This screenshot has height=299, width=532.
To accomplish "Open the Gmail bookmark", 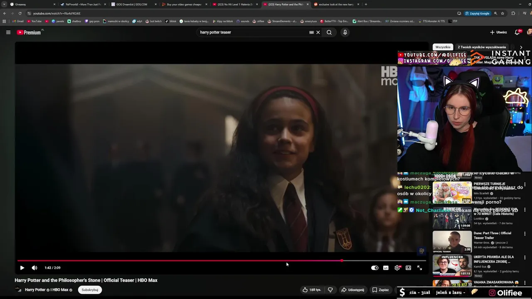I will click(x=18, y=21).
